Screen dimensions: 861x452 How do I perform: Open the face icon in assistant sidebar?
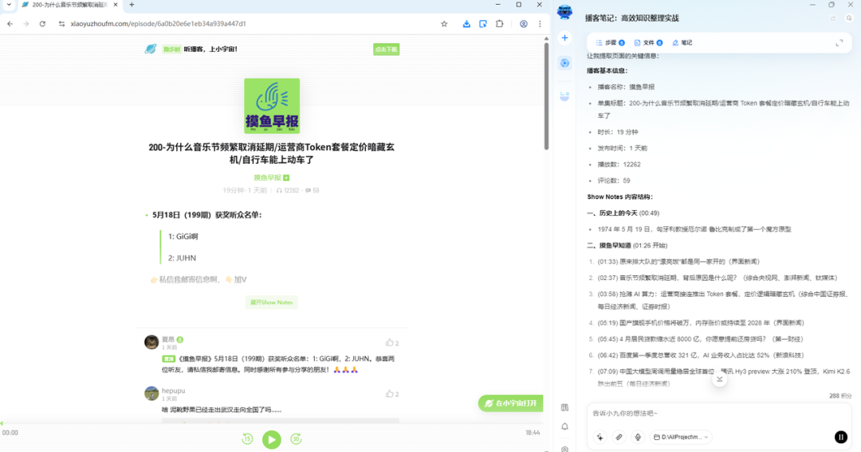564,96
